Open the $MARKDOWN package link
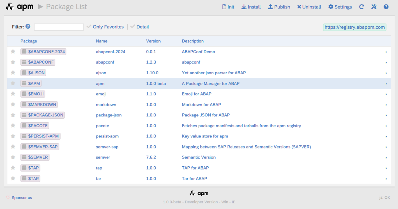Viewport: 398px width, 209px height. [42, 105]
